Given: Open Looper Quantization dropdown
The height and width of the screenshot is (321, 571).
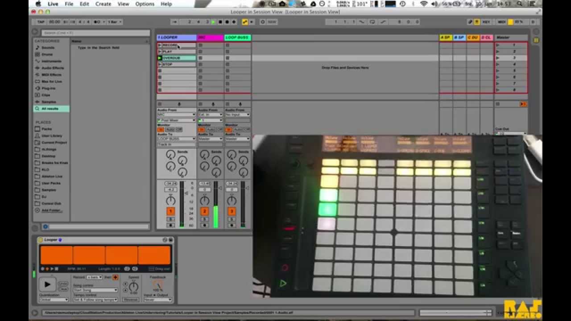Looking at the screenshot, I should pos(53,300).
